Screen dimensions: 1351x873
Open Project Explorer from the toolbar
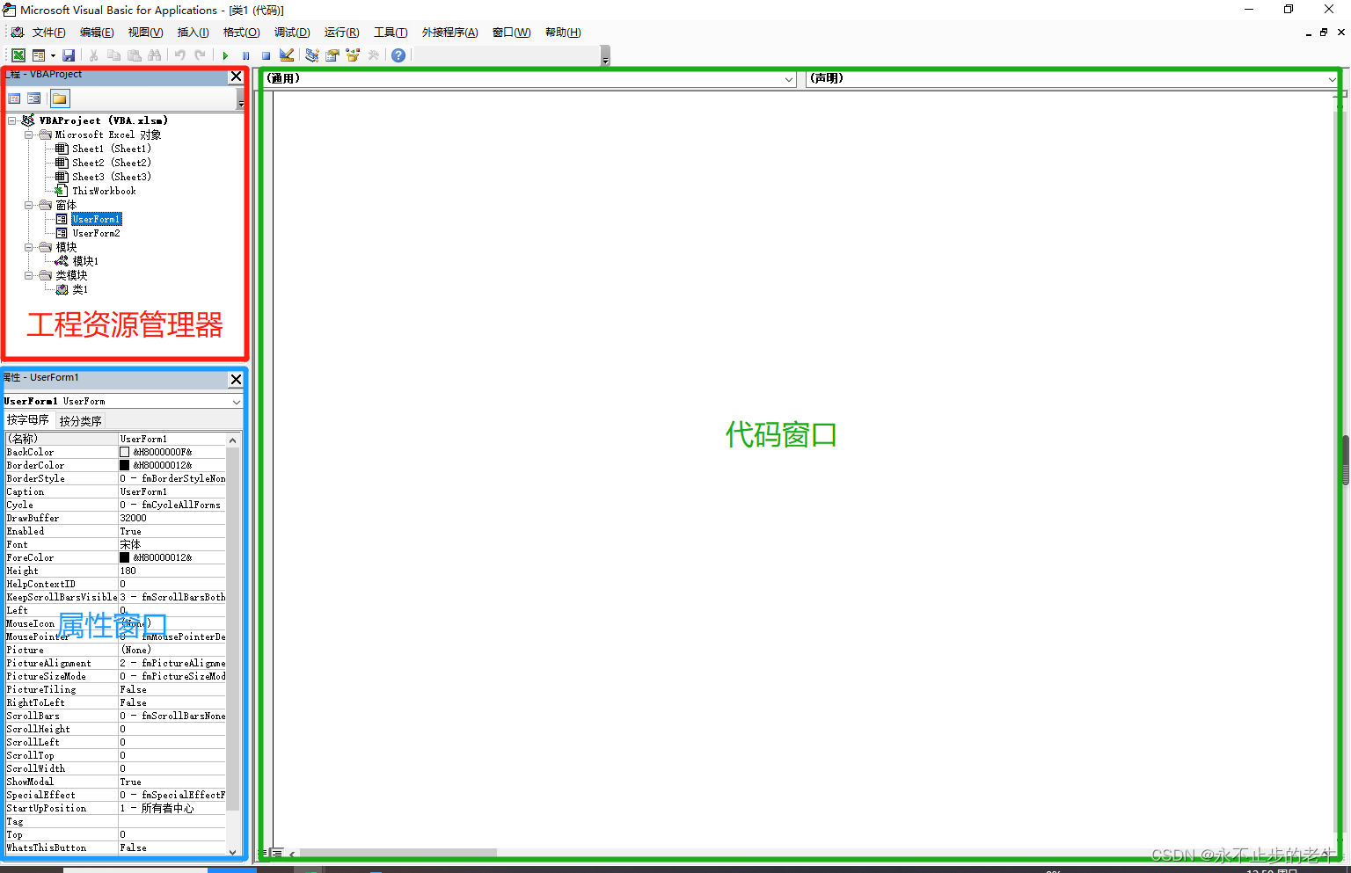[311, 55]
